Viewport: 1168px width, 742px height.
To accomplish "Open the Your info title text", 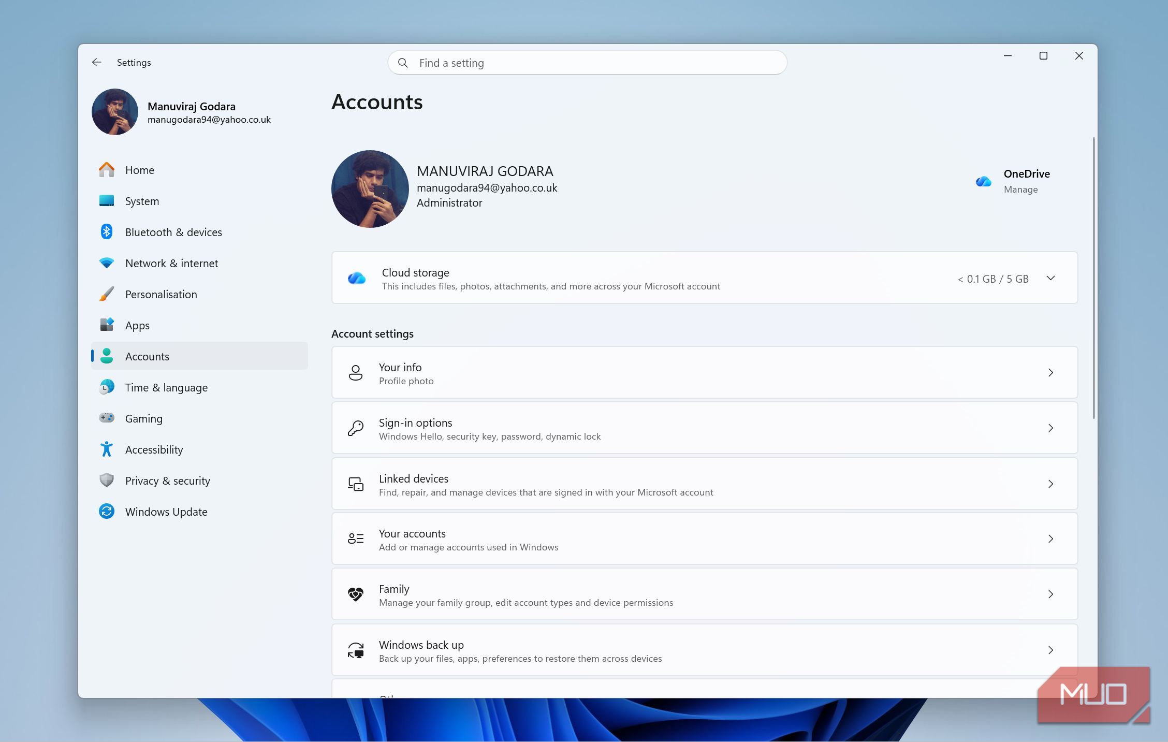I will 400,367.
